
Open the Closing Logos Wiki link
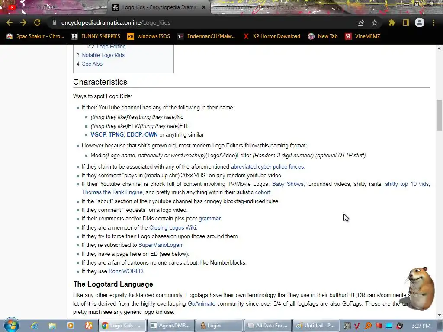[x=173, y=227]
